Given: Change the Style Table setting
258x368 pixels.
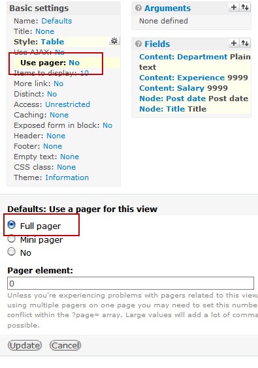Looking at the screenshot, I should tap(52, 42).
